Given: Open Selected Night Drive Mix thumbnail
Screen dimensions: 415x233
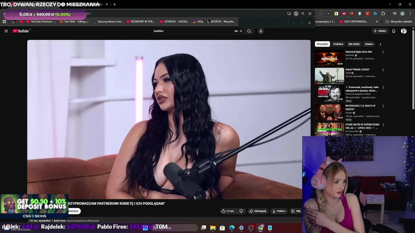Looking at the screenshot, I should 329,58.
